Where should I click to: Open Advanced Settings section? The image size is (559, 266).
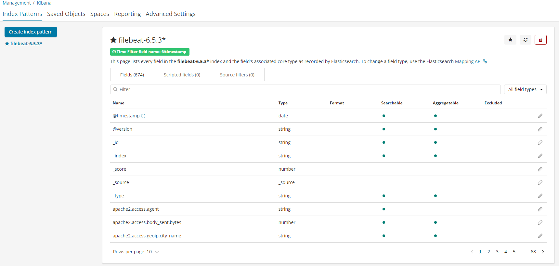[171, 14]
